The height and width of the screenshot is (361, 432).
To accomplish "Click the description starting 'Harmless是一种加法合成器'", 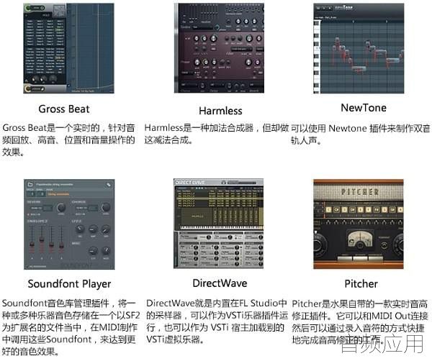I will pos(217,134).
